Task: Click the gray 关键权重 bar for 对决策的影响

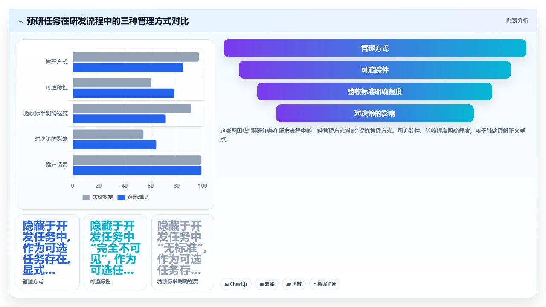Action: pyautogui.click(x=108, y=134)
